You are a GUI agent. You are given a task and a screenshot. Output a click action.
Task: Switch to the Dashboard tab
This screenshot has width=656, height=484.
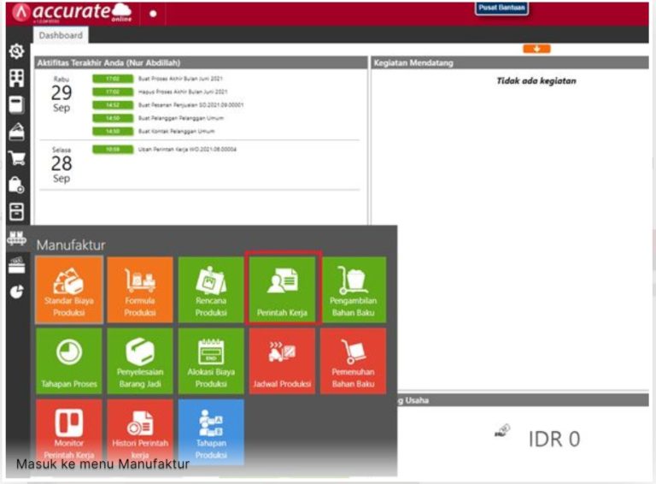tap(61, 35)
